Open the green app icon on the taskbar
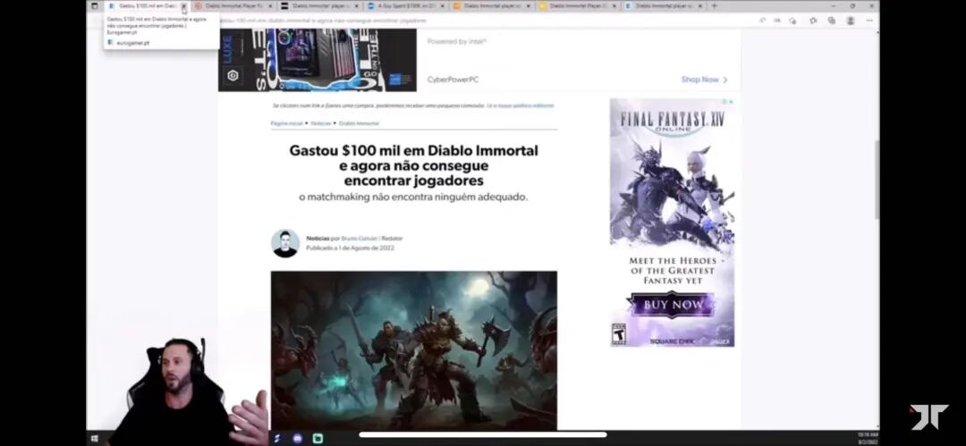 pyautogui.click(x=318, y=439)
